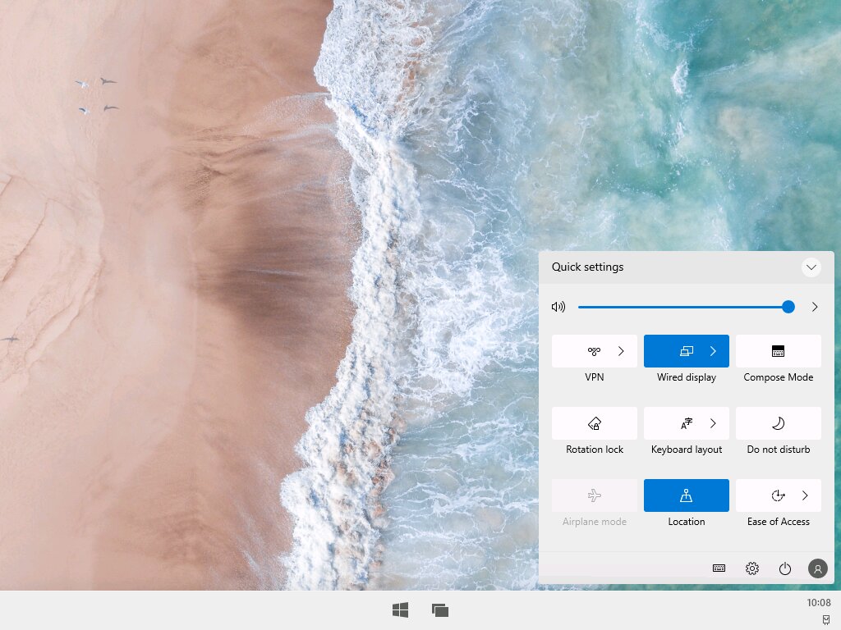
Task: Collapse the Quick settings panel
Action: (811, 267)
